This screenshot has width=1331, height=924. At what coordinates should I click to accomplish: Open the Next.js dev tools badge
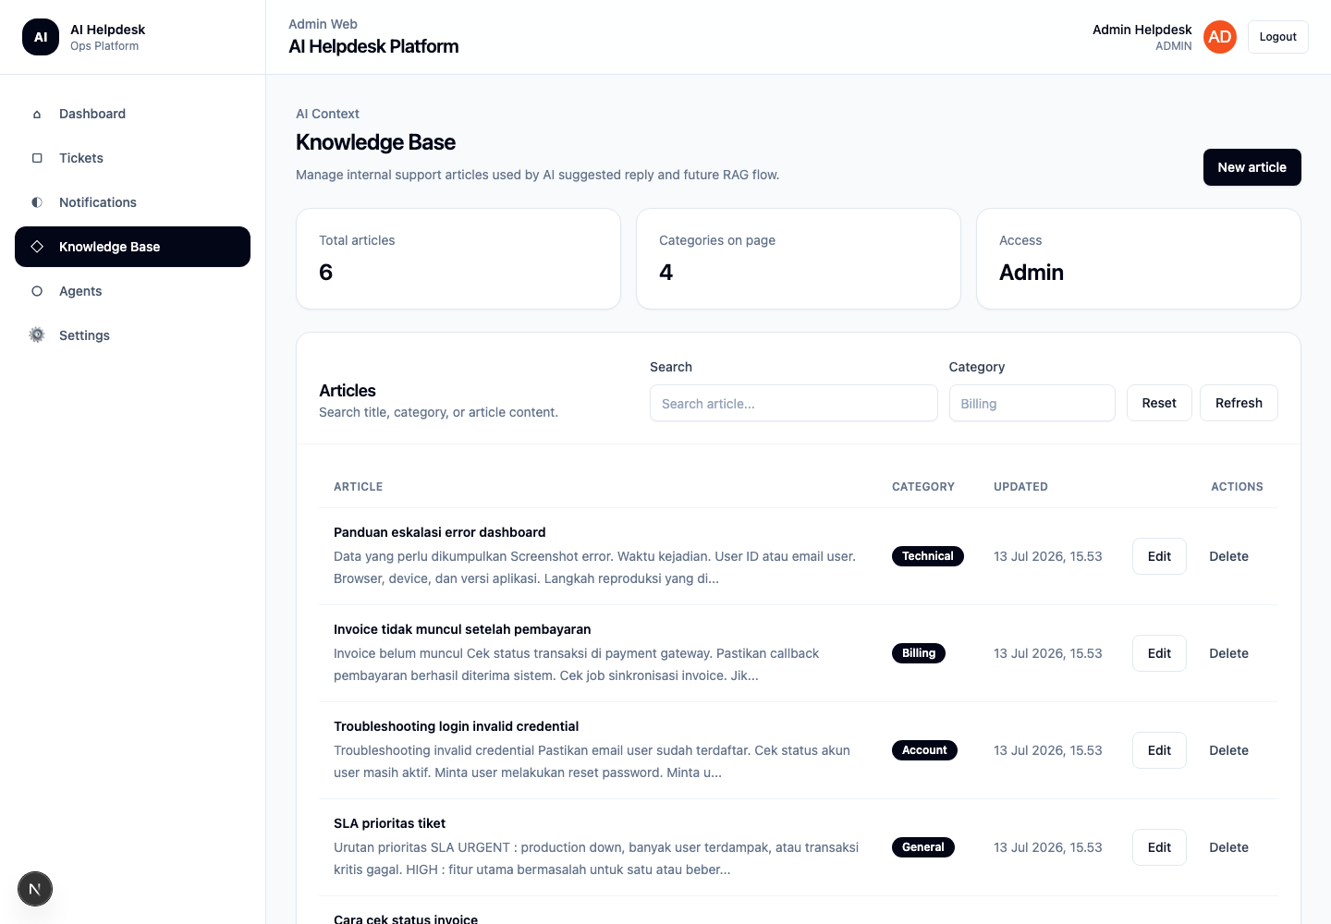(35, 889)
